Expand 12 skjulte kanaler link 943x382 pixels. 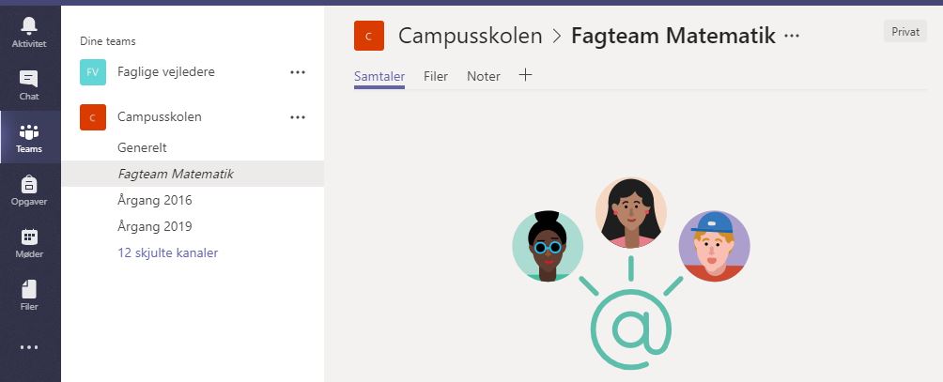click(168, 252)
